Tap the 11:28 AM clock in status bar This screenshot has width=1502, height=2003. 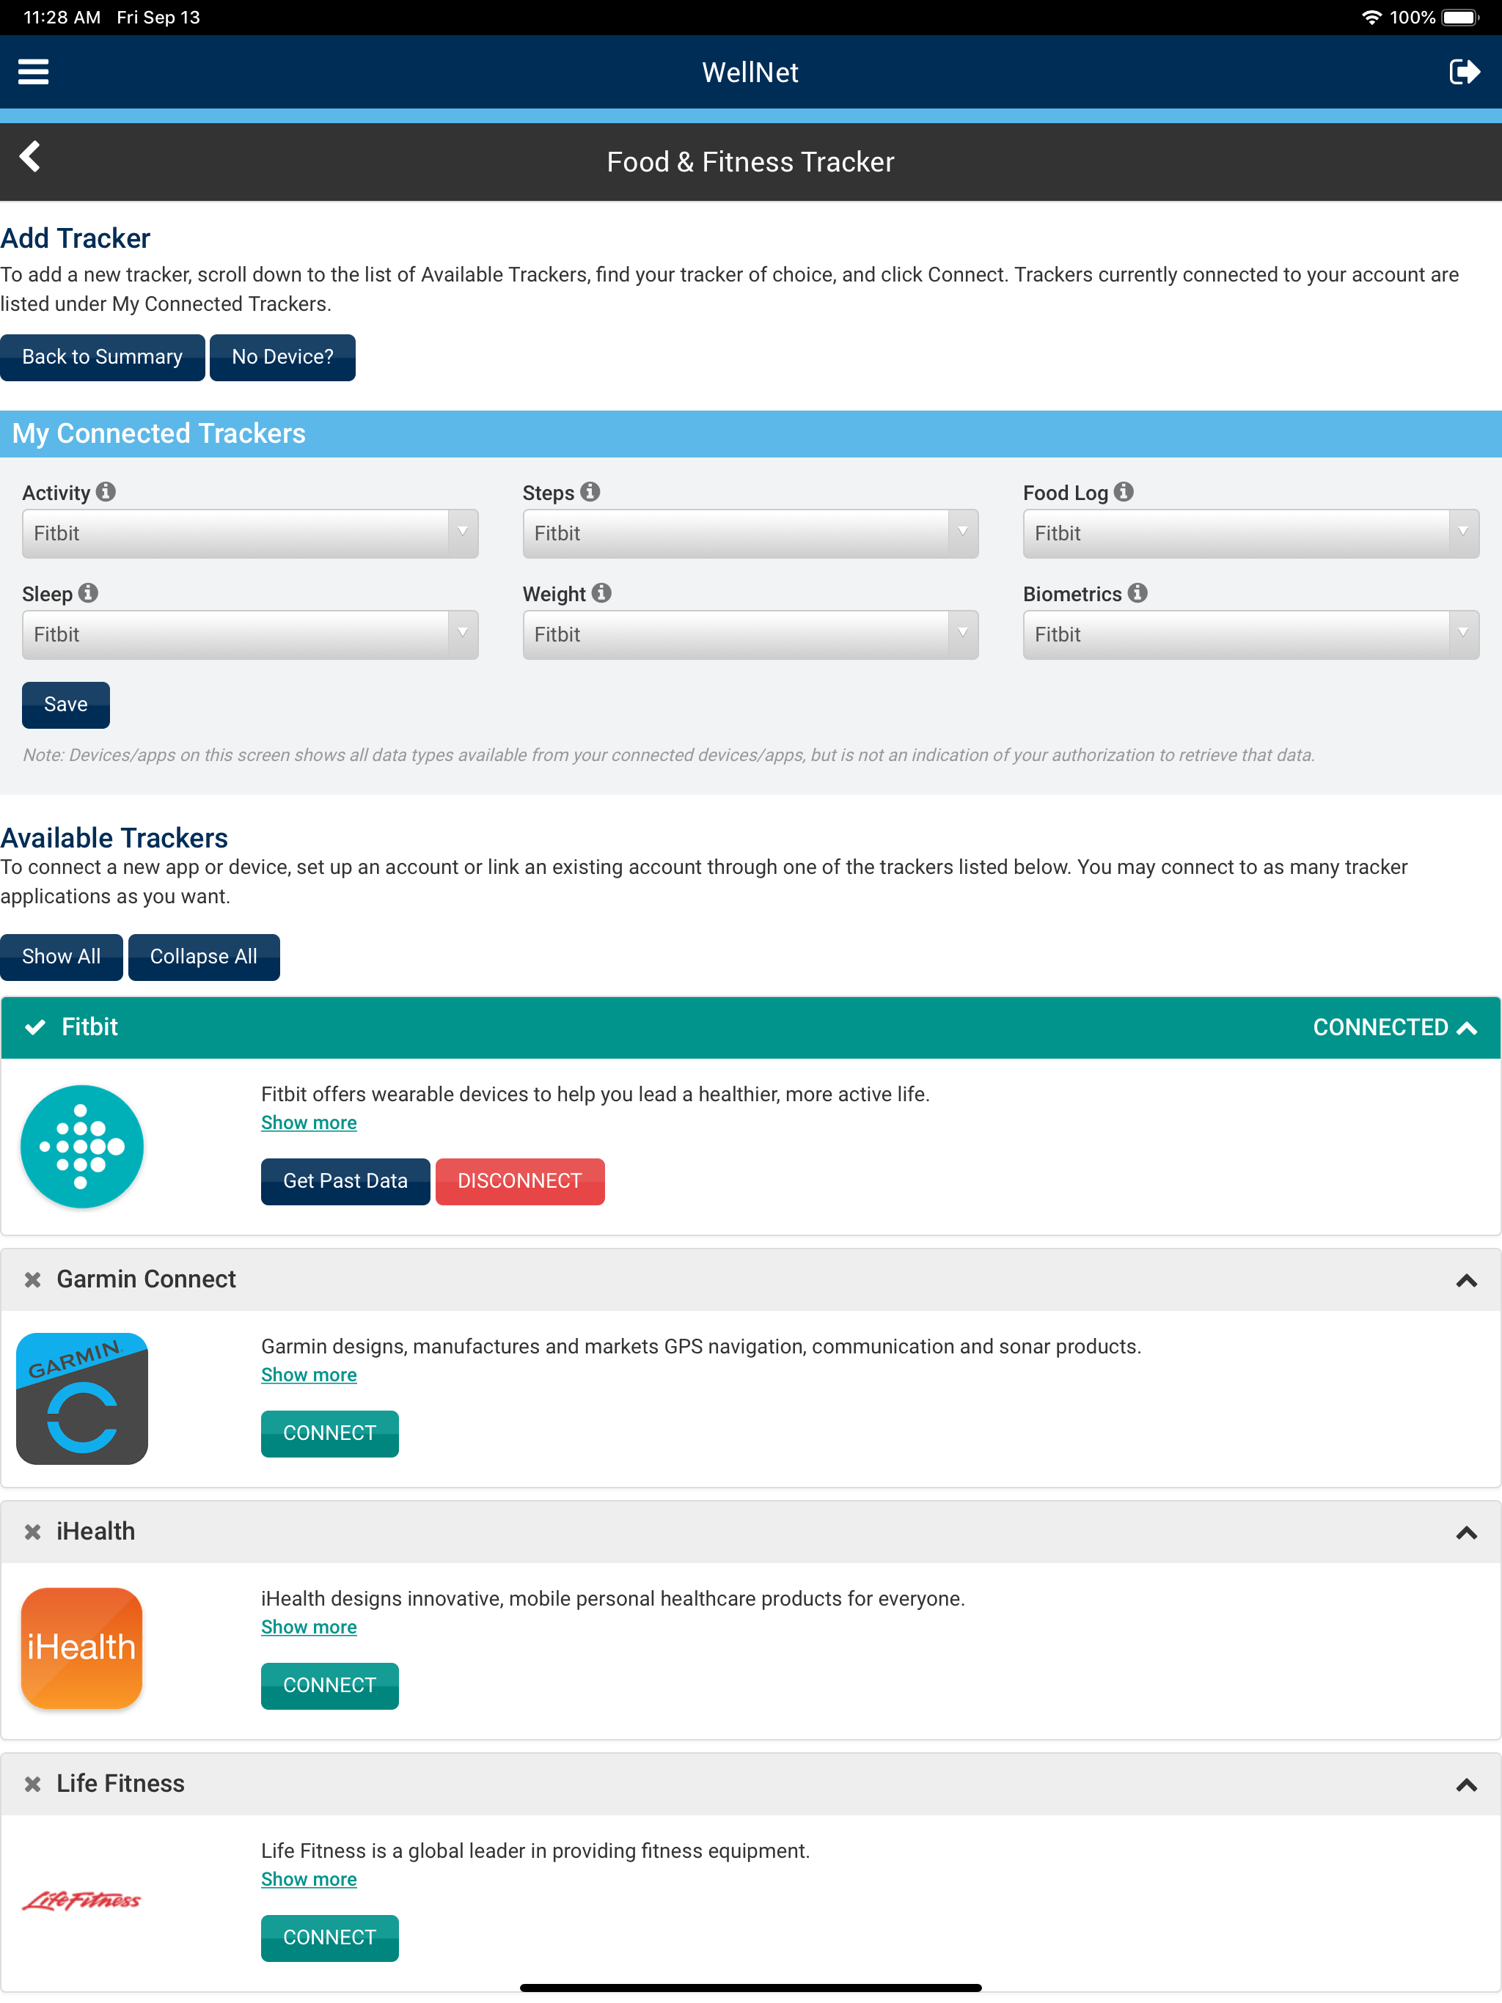62,17
